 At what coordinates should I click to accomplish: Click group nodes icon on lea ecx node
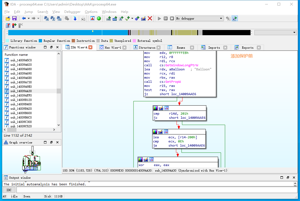(x=166, y=132)
